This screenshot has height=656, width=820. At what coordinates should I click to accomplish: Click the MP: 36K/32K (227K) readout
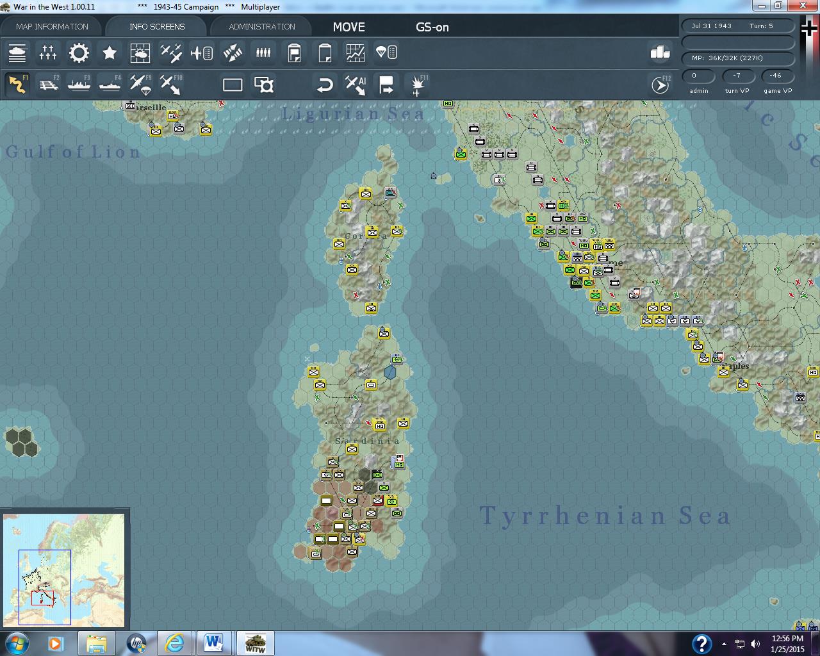tap(738, 58)
